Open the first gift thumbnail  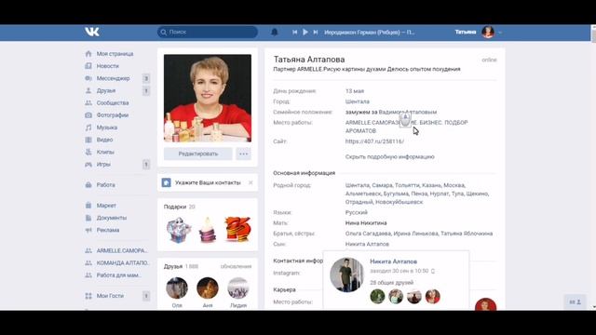coord(178,230)
